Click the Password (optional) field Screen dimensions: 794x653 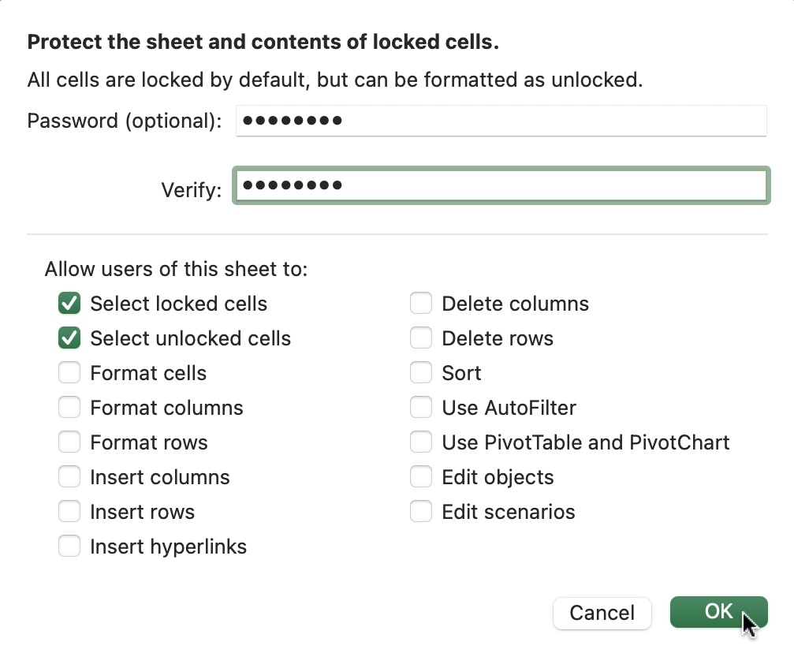pyautogui.click(x=501, y=121)
